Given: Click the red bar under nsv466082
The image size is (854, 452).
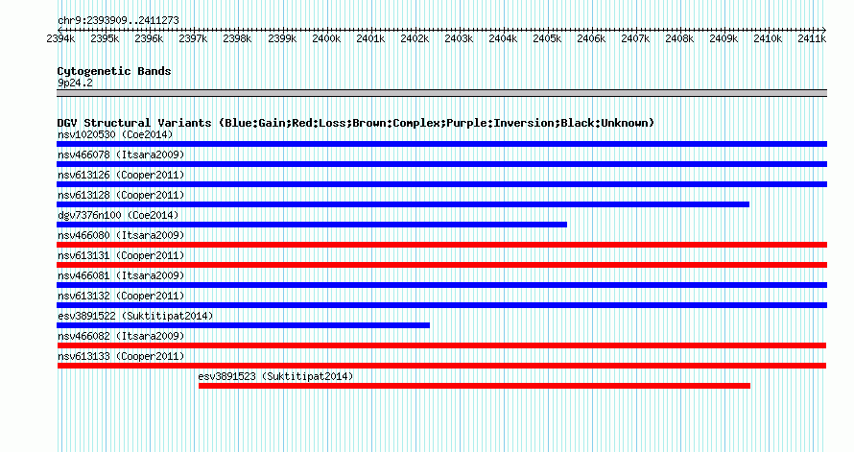Looking at the screenshot, I should coord(441,345).
